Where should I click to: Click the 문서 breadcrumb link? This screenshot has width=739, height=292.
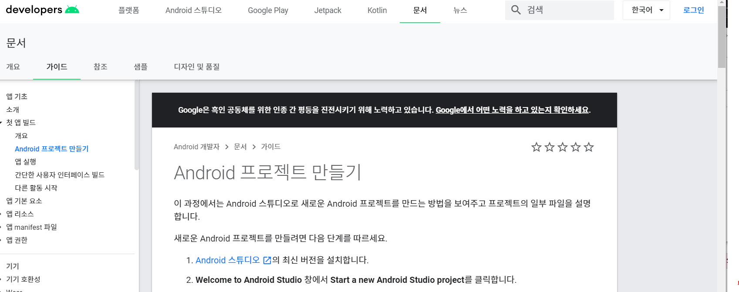(x=240, y=147)
